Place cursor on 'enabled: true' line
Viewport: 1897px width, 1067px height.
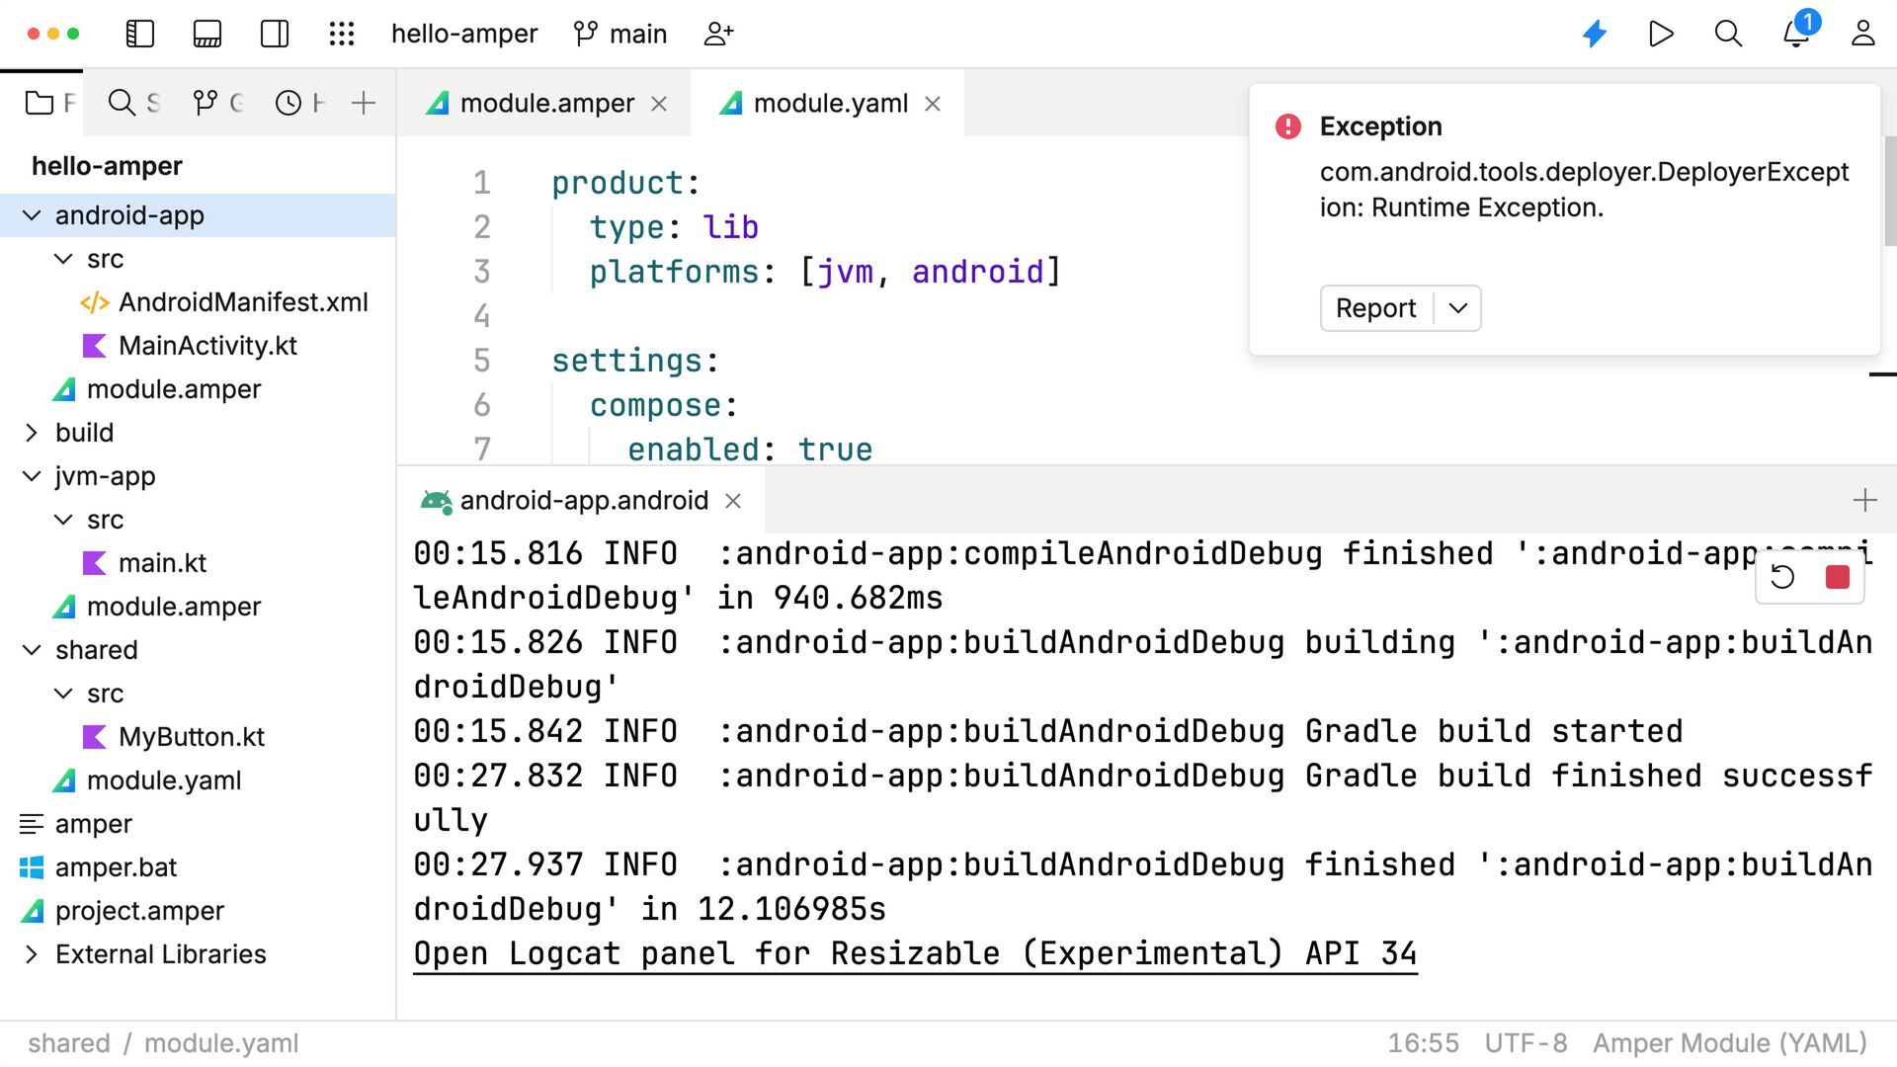pyautogui.click(x=750, y=450)
